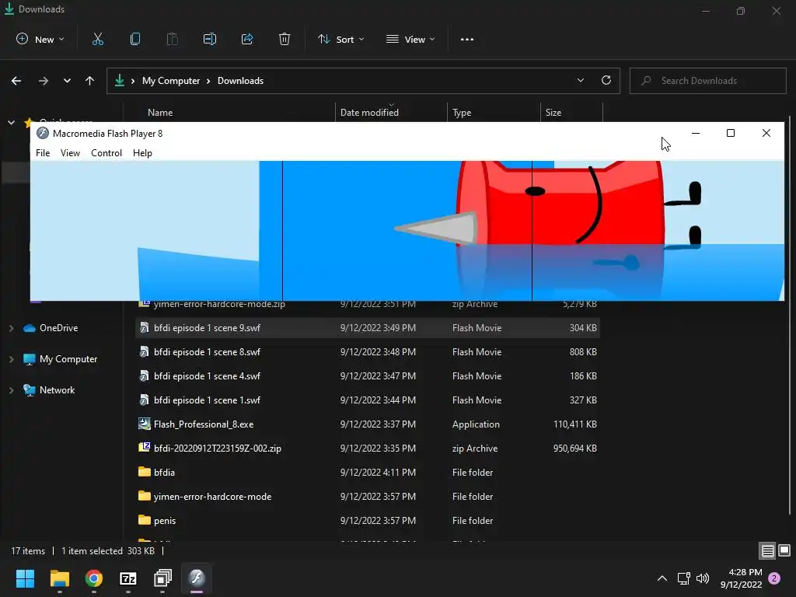Image resolution: width=796 pixels, height=597 pixels.
Task: Open the See more ellipsis menu
Action: [x=467, y=39]
